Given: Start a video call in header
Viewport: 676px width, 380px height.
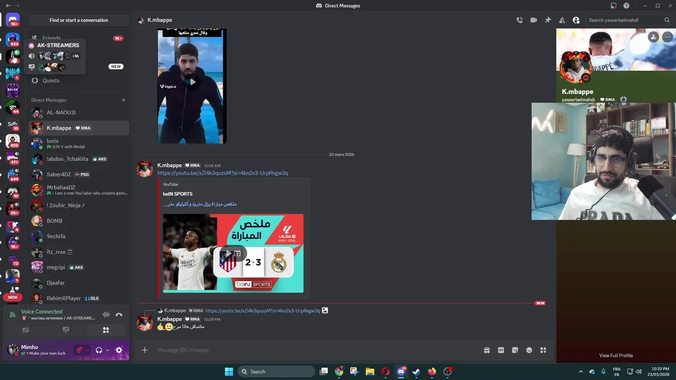Looking at the screenshot, I should [533, 20].
